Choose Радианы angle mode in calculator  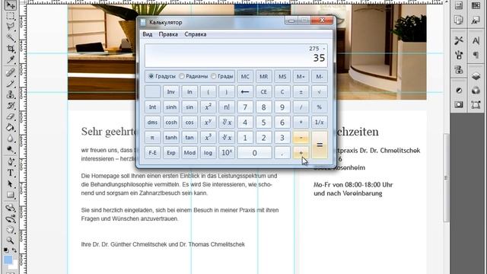point(193,76)
